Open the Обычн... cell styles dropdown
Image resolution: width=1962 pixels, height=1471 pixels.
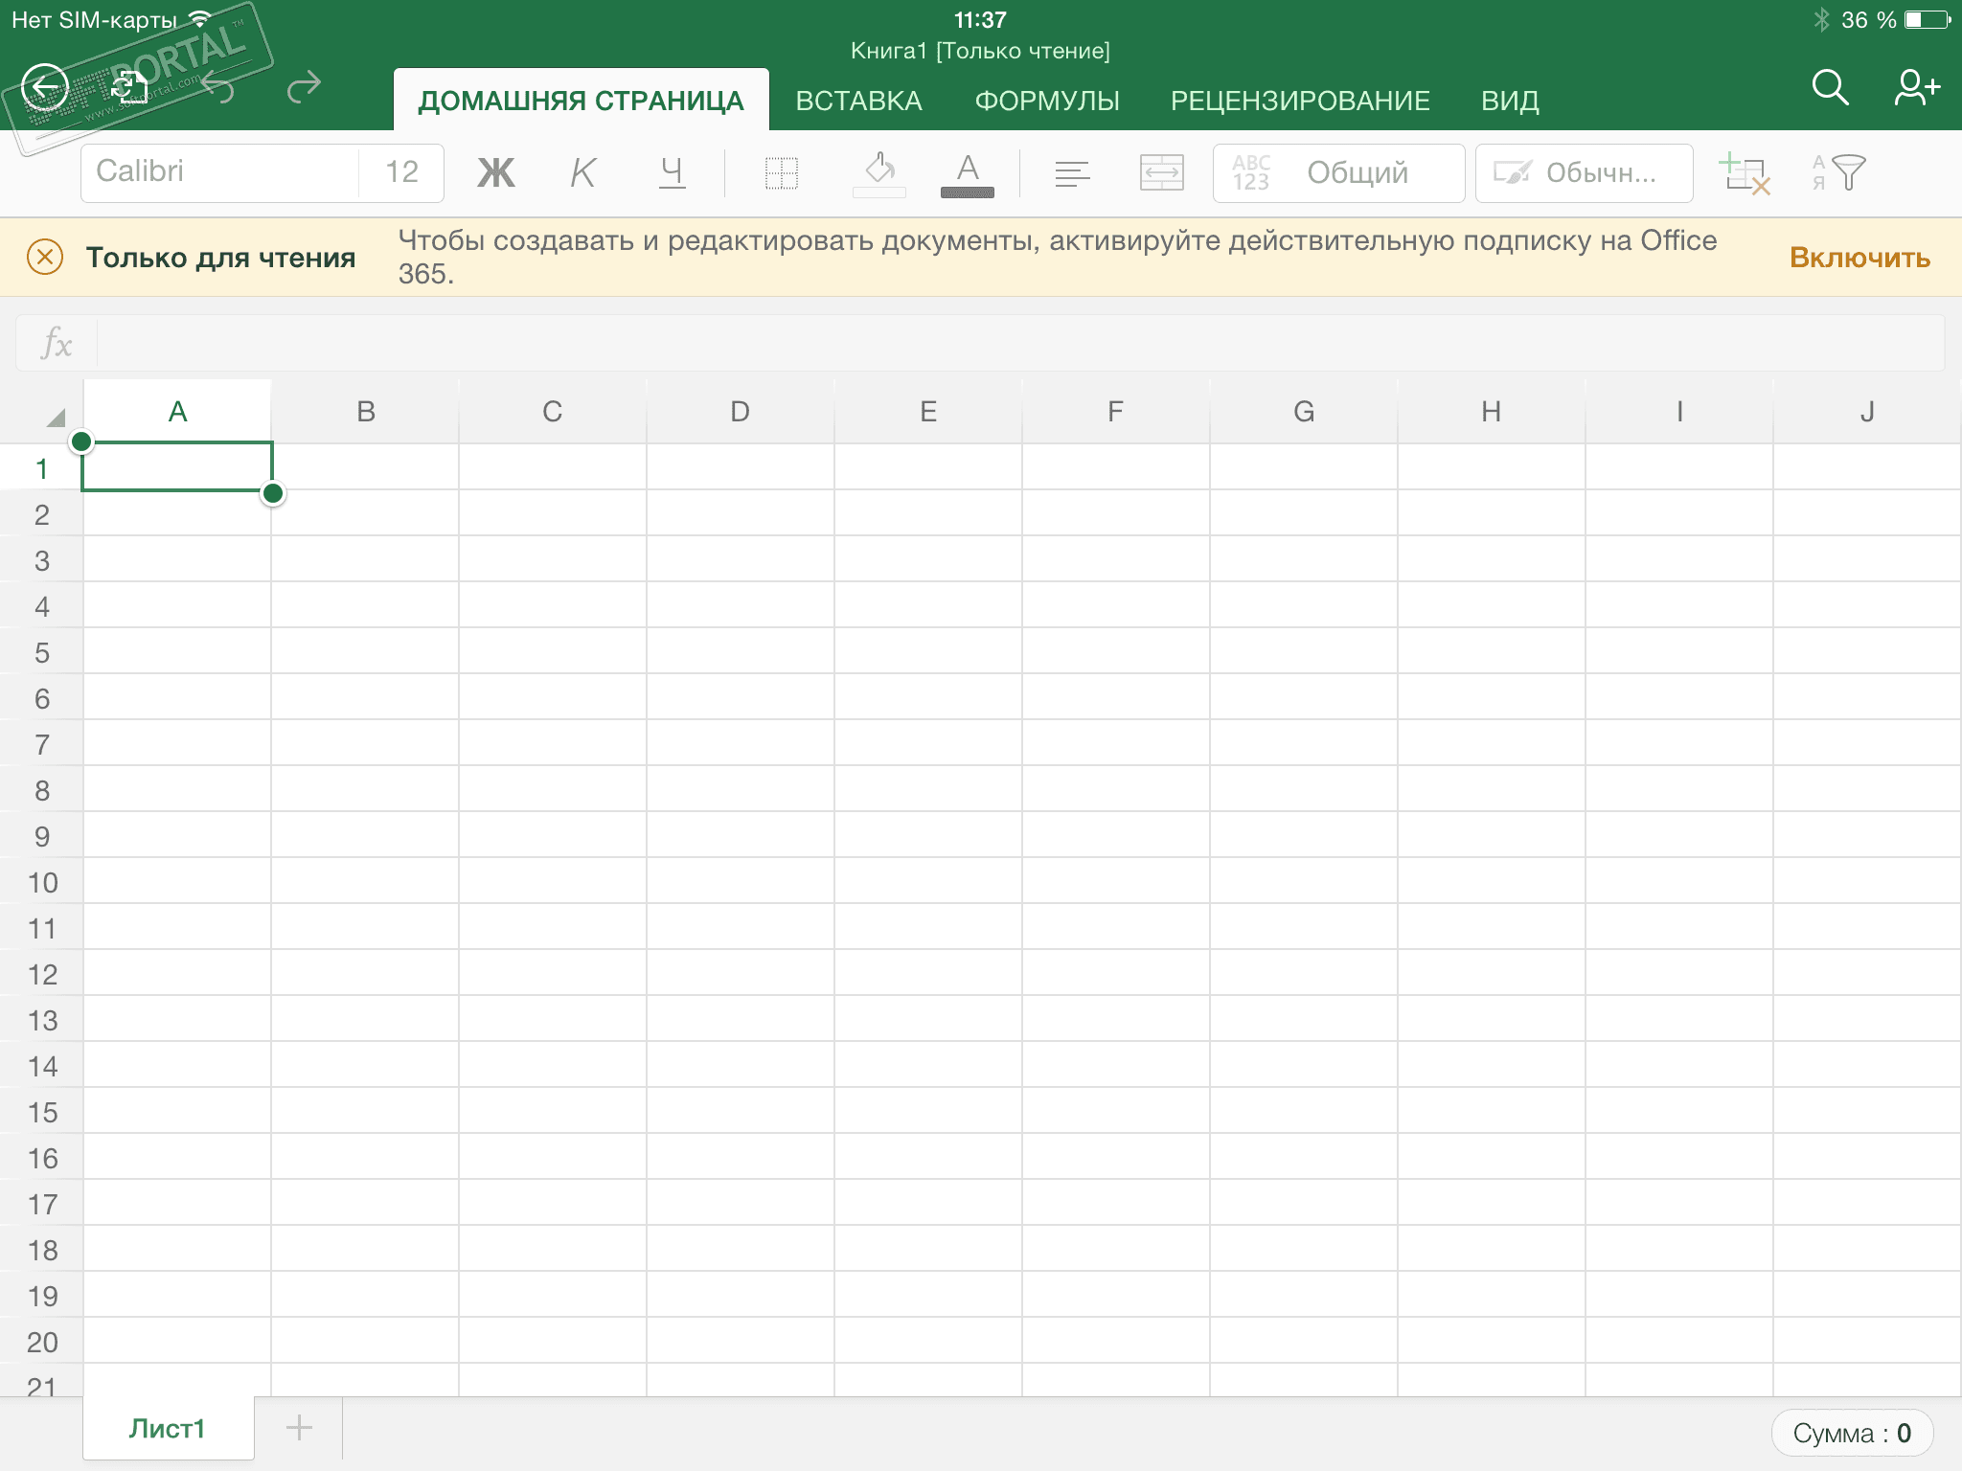(x=1583, y=173)
